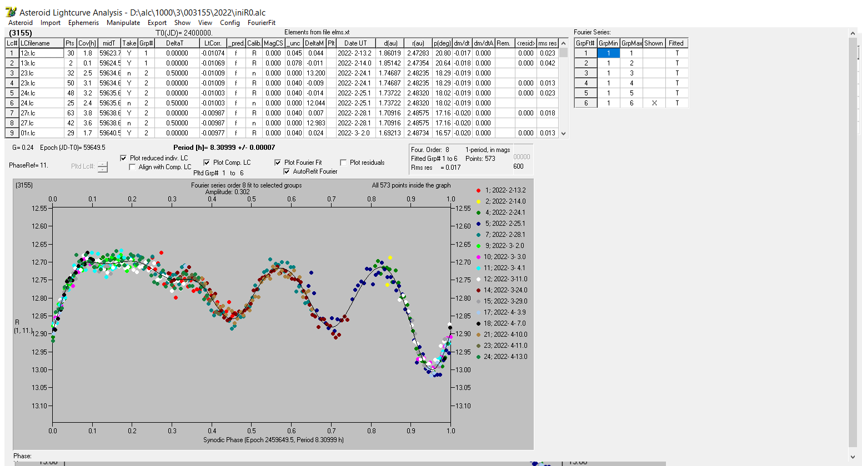Screen dimensions: 862x466
Task: Click the yellow legend dot for 2; 2022- 2-14.0
Action: (478, 201)
